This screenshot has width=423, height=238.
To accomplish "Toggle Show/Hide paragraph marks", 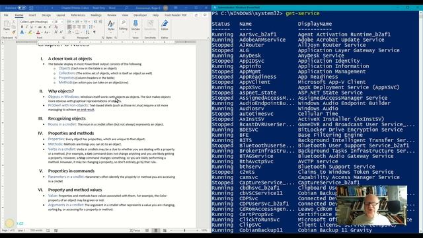I will point(95,32).
